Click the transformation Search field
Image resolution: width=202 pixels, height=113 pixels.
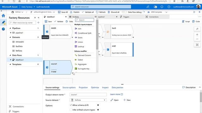click(x=85, y=20)
